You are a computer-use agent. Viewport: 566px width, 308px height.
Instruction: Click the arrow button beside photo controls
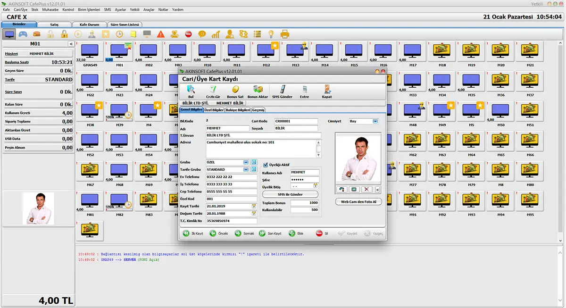coord(377,189)
